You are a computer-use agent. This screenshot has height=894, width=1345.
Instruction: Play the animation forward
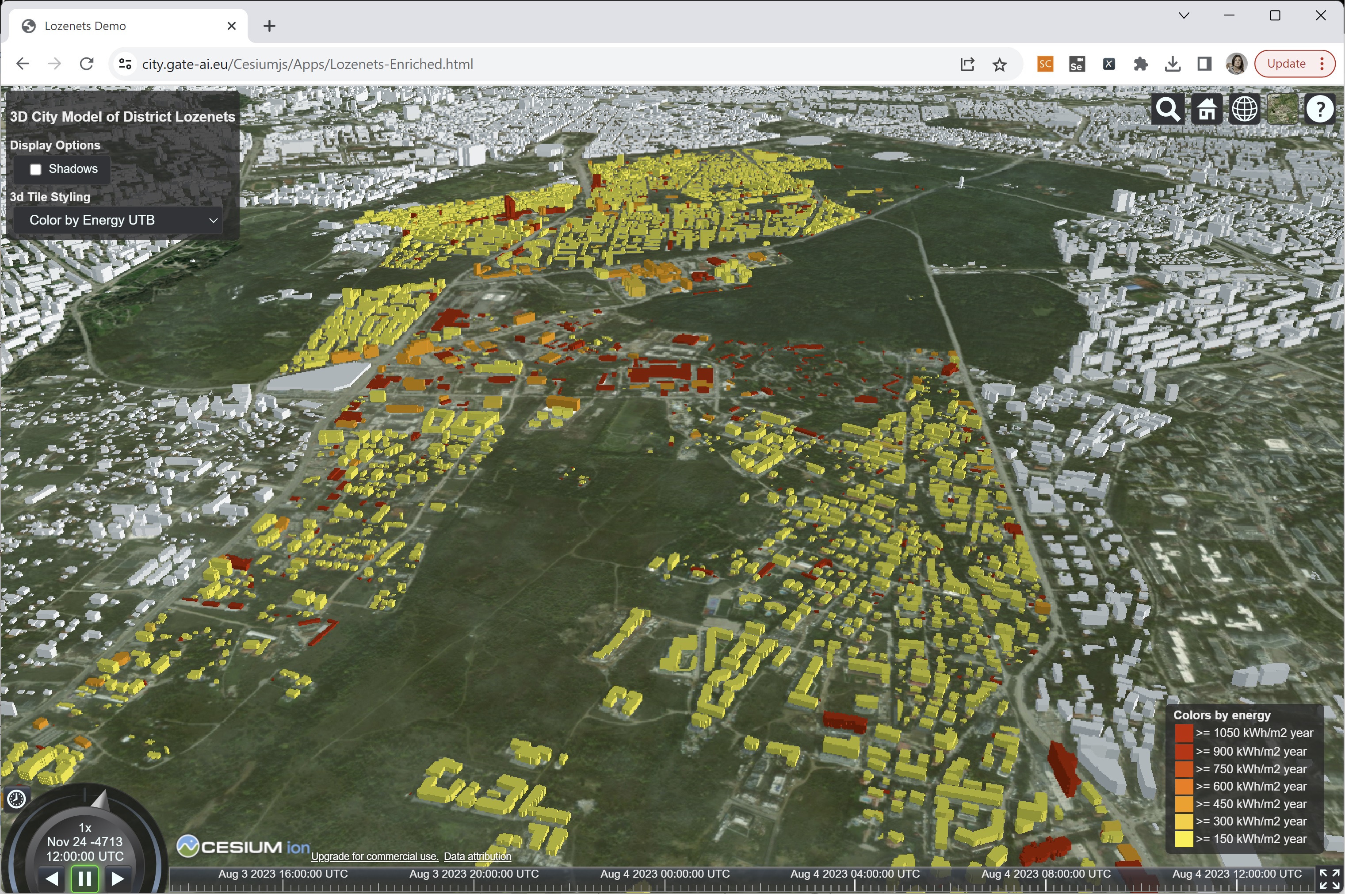(x=118, y=879)
